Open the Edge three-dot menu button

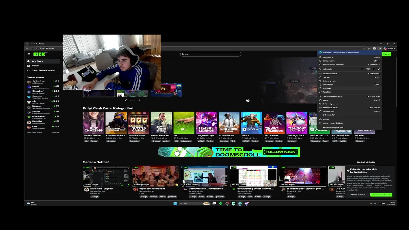pyautogui.click(x=380, y=48)
